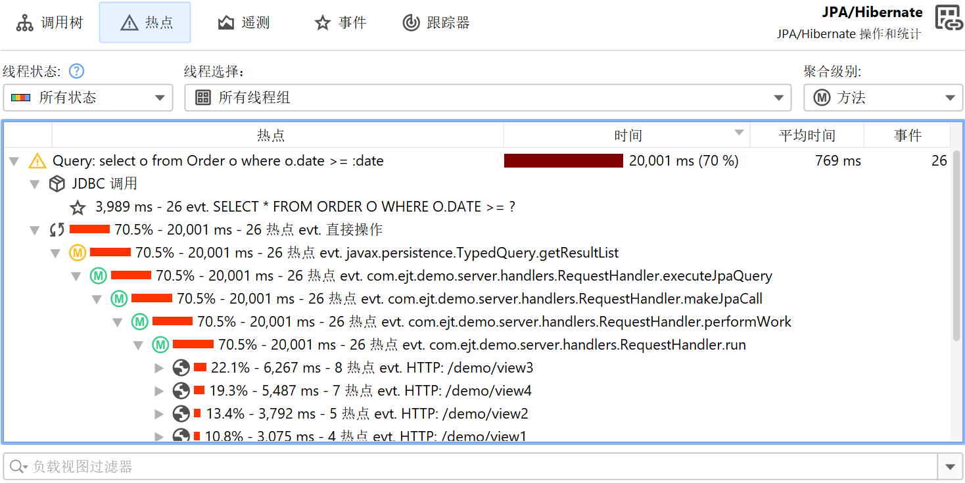The width and height of the screenshot is (965, 483).
Task: Collapse the 直接操作 node
Action: click(35, 231)
